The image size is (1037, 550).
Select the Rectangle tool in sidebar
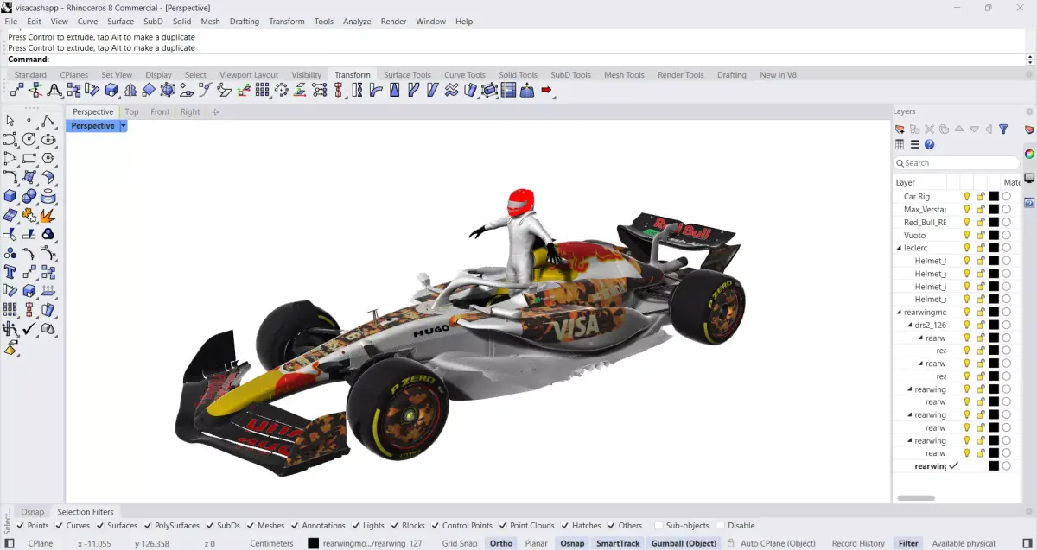pos(29,158)
